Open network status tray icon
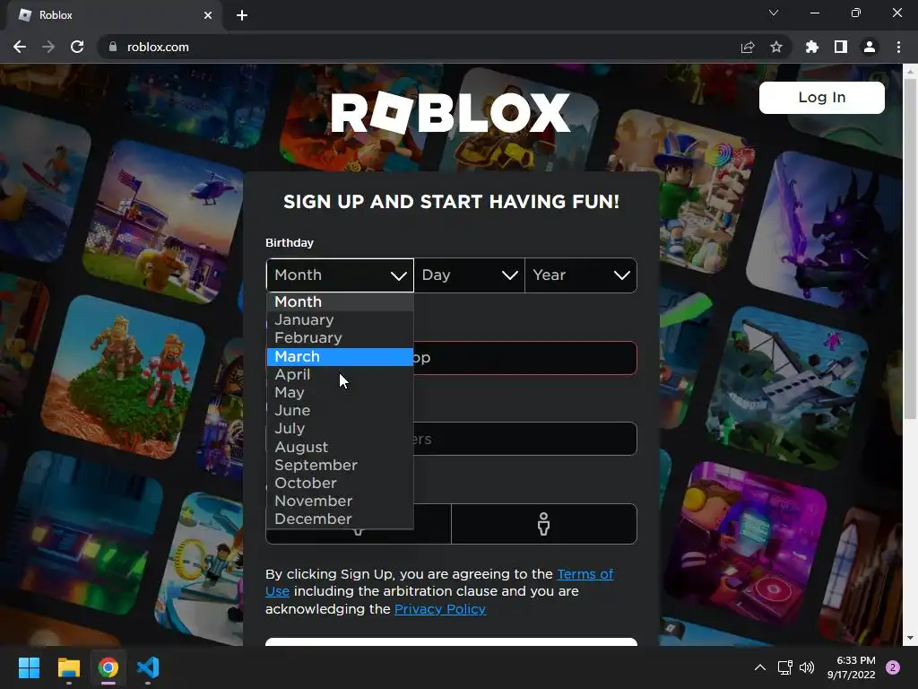The image size is (918, 689). [x=784, y=667]
